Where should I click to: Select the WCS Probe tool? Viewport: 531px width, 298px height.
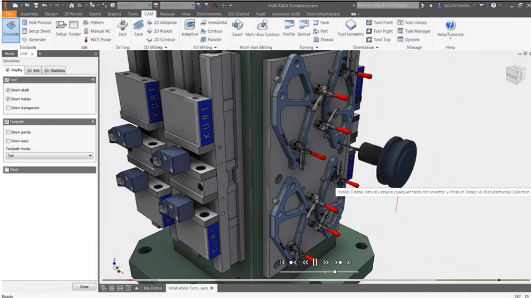click(97, 40)
